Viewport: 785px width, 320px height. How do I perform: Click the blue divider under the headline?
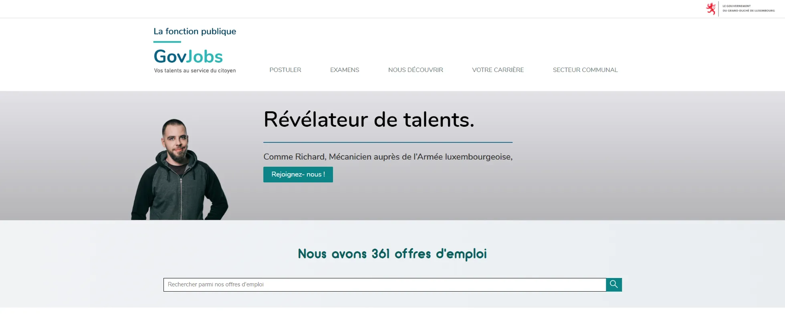click(x=387, y=142)
